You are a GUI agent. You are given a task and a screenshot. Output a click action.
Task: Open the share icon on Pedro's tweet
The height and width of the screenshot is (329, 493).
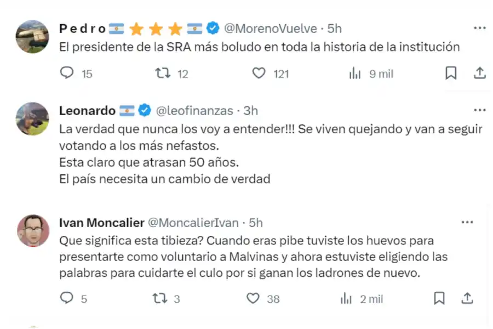coord(479,72)
